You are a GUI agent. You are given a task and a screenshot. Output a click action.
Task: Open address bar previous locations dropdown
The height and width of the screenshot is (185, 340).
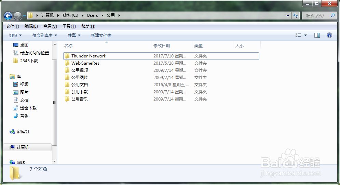(288, 16)
